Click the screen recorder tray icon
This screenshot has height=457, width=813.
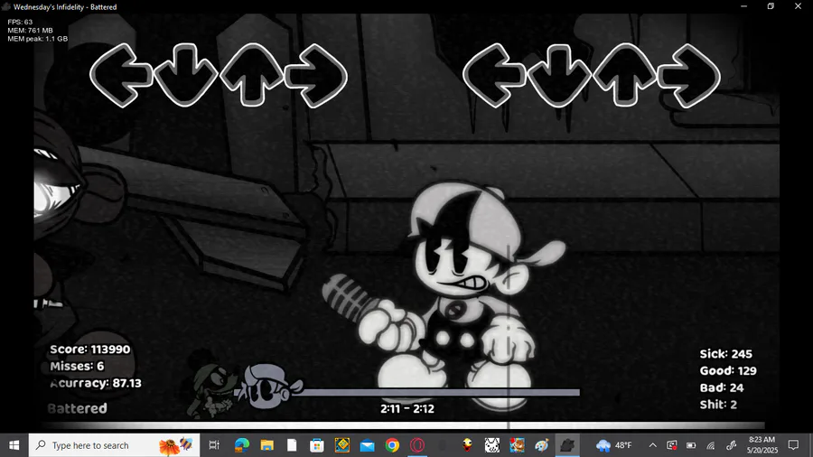[x=671, y=445]
